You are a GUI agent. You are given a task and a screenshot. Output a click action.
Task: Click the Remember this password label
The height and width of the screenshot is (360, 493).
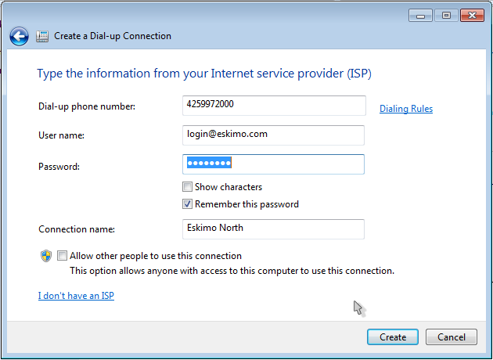click(246, 204)
